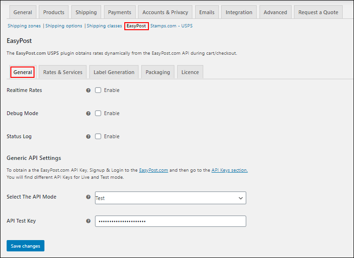Screen dimensions: 354x258
Task: Select the EasyPost shipping sub-section
Action: (x=137, y=26)
